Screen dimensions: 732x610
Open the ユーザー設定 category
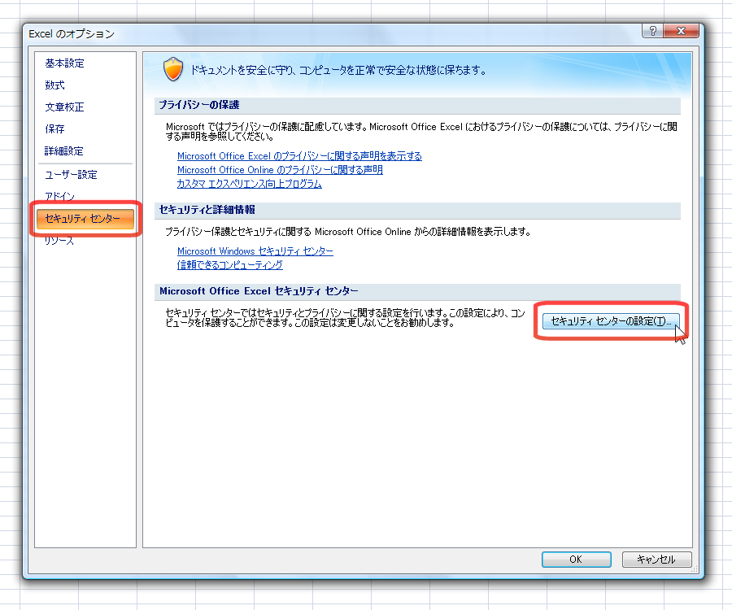click(71, 175)
